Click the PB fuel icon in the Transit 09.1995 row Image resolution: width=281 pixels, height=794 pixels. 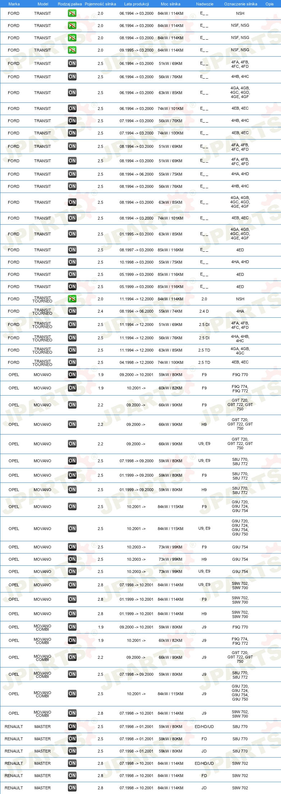tap(72, 50)
